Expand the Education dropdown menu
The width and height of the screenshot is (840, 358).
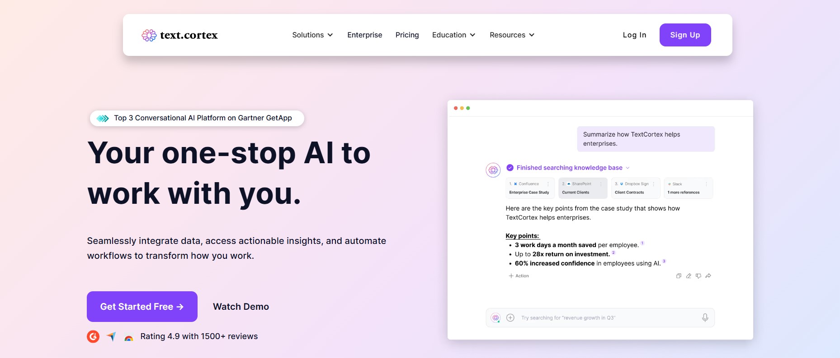(453, 35)
